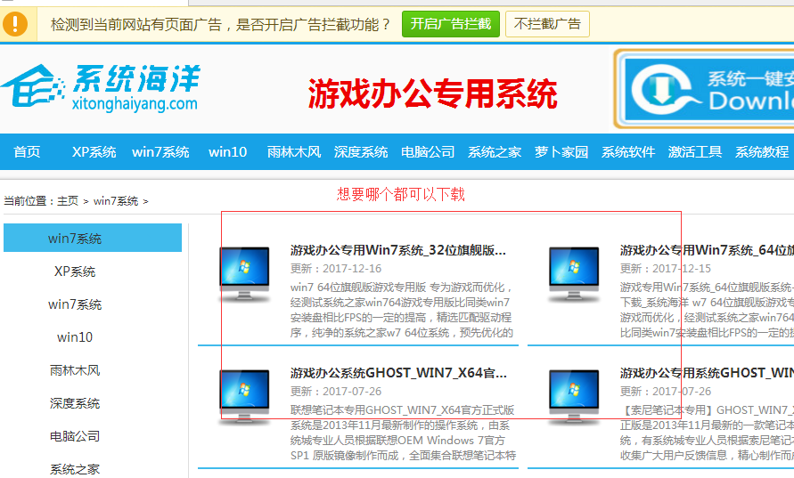Open 系统软件 in the navigation bar
The image size is (794, 478).
pyautogui.click(x=628, y=151)
